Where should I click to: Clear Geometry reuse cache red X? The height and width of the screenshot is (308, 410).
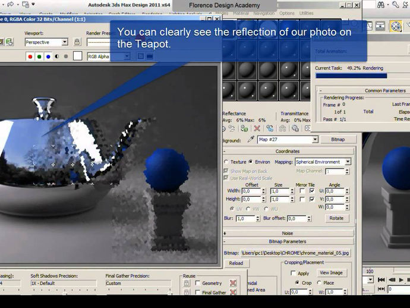point(233,283)
